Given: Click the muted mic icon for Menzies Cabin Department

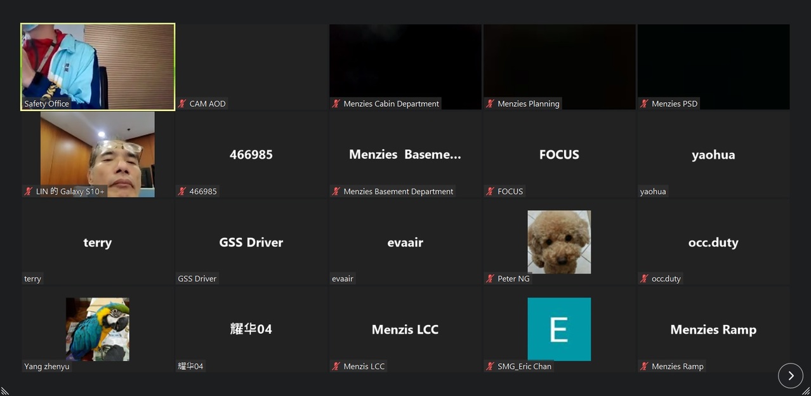Looking at the screenshot, I should pyautogui.click(x=336, y=103).
